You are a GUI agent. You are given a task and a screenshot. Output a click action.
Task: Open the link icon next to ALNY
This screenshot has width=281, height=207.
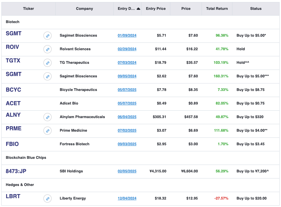click(x=48, y=117)
